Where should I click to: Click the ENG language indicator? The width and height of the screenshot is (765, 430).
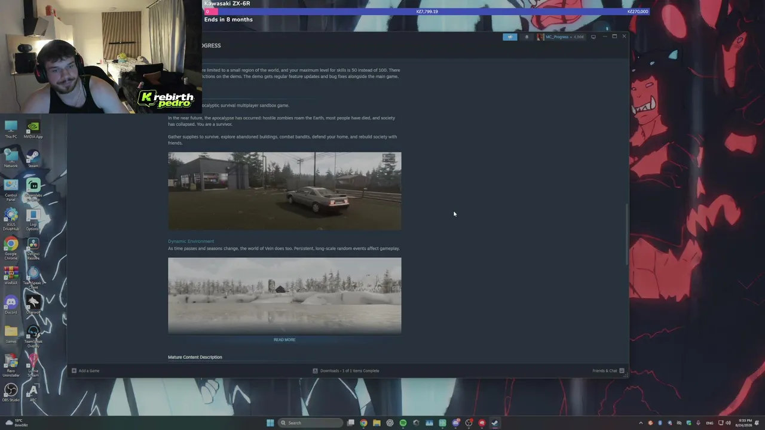(x=710, y=423)
